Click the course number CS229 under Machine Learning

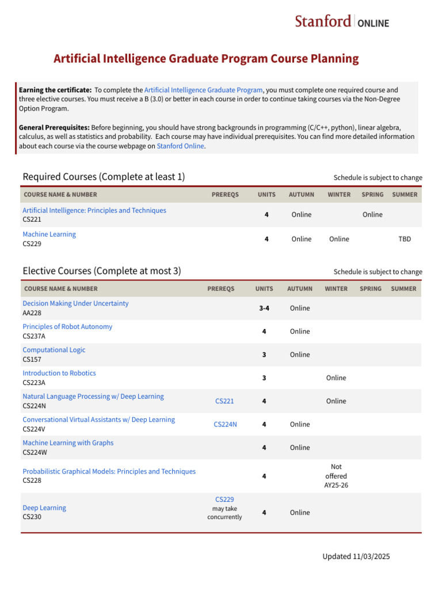[x=32, y=244]
